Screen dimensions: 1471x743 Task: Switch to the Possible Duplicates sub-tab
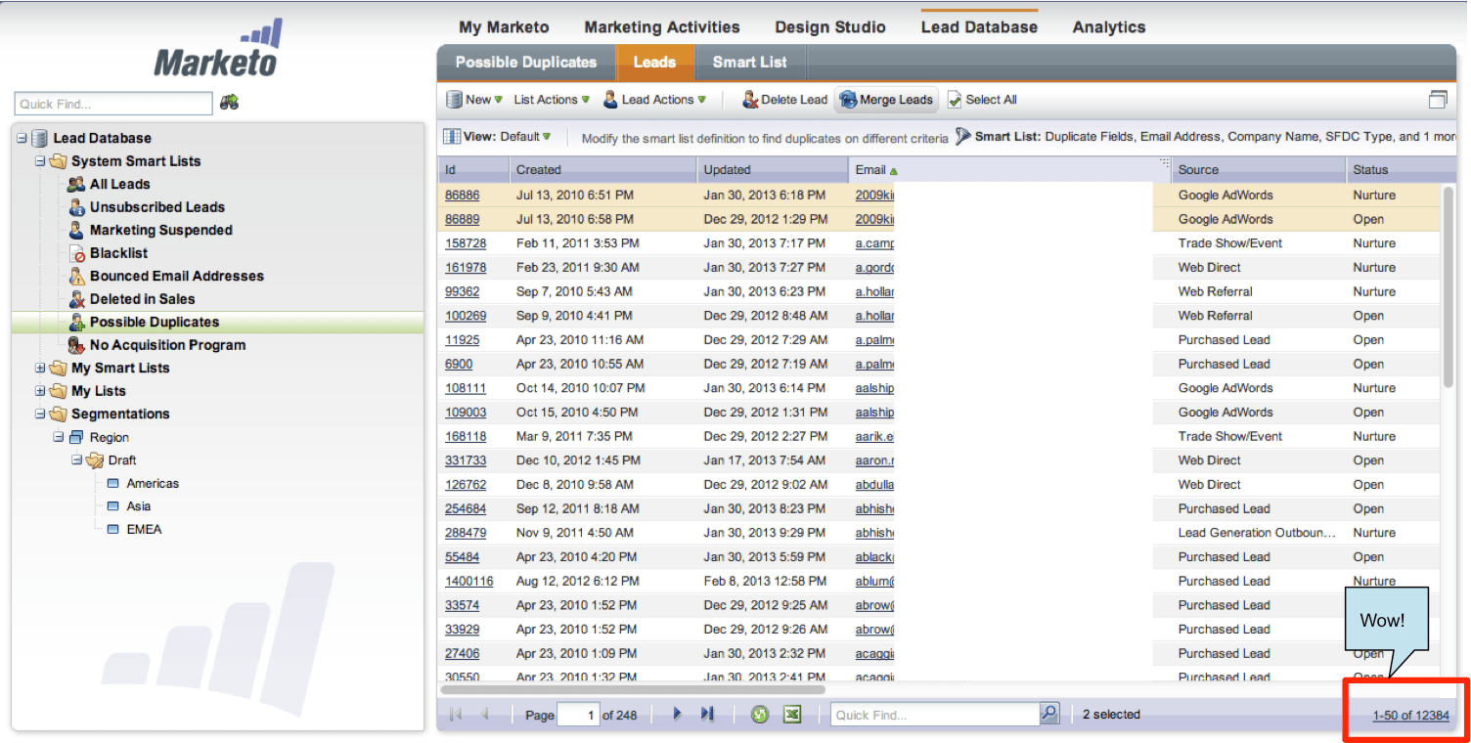(x=526, y=63)
